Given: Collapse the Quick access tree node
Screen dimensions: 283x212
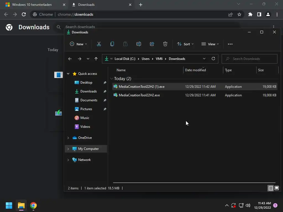Looking at the screenshot, I should point(68,73).
